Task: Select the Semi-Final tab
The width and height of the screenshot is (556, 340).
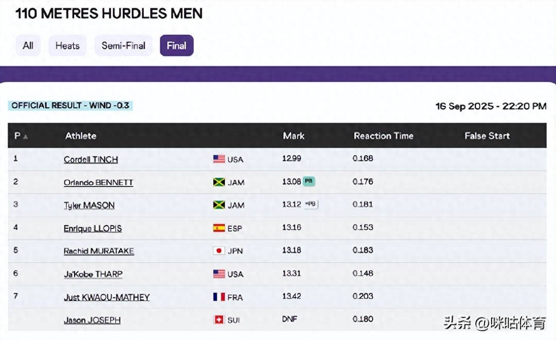Action: point(123,46)
